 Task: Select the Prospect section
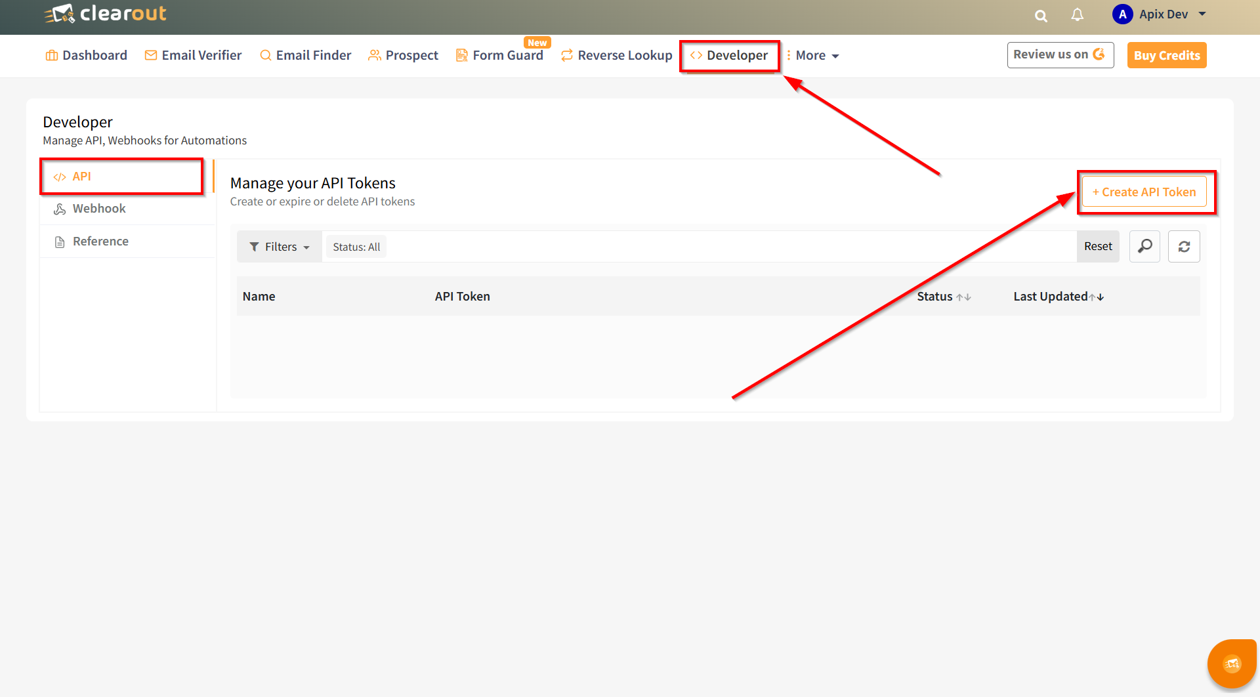(403, 55)
